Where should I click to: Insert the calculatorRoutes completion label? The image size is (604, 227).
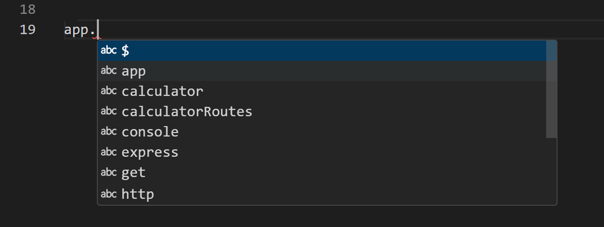click(x=187, y=111)
